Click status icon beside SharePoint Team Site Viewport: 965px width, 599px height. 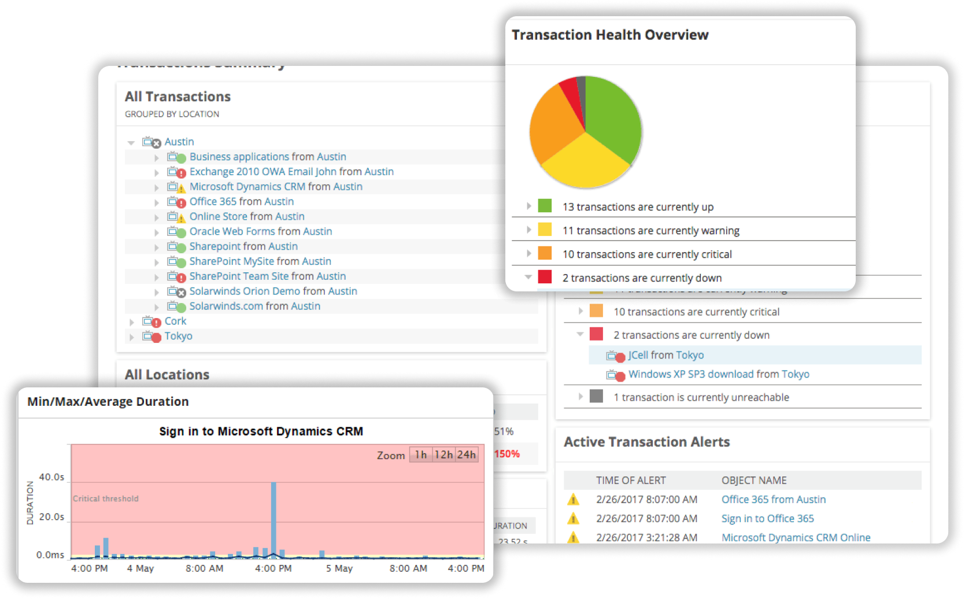[x=176, y=277]
